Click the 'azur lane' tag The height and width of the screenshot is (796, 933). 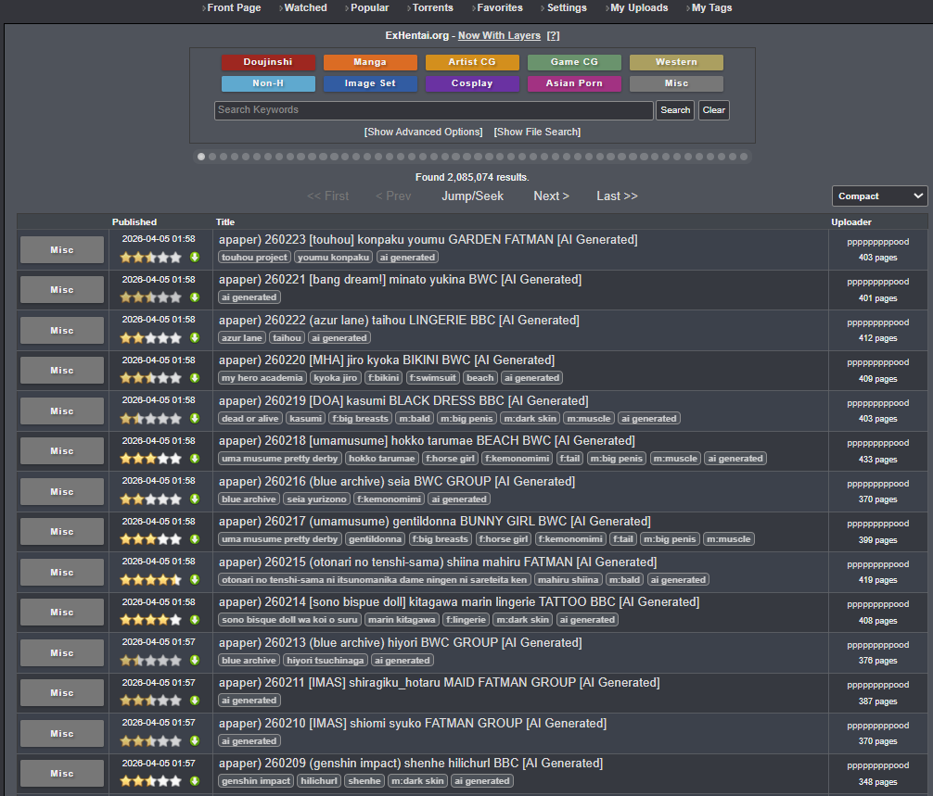[241, 337]
